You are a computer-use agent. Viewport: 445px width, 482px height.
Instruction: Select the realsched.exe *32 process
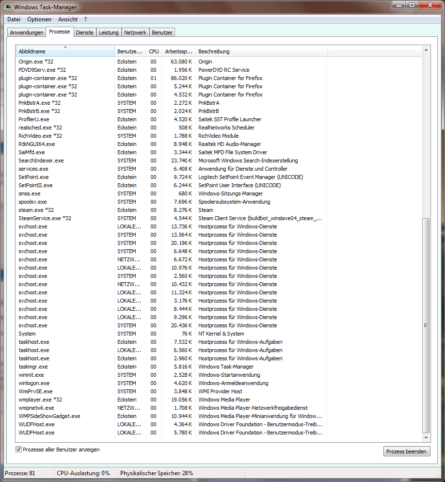click(x=171, y=128)
